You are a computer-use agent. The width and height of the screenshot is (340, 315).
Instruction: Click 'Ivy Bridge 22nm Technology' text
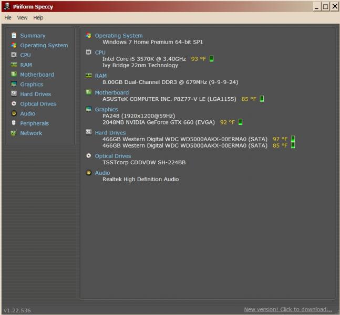click(x=140, y=65)
